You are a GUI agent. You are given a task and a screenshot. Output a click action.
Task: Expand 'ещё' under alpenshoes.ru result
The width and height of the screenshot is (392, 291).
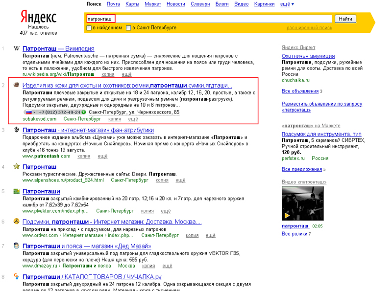[x=180, y=180]
